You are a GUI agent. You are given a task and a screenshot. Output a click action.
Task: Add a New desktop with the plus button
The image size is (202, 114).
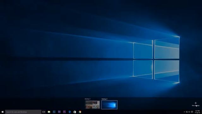coord(196,104)
